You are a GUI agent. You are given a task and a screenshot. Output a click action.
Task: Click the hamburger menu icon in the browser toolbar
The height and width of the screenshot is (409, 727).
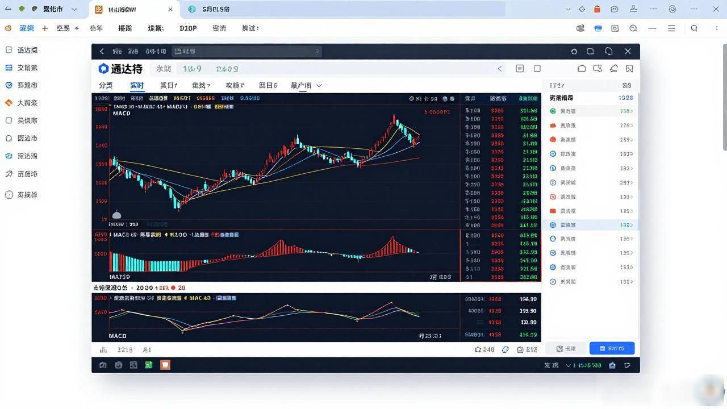671,28
